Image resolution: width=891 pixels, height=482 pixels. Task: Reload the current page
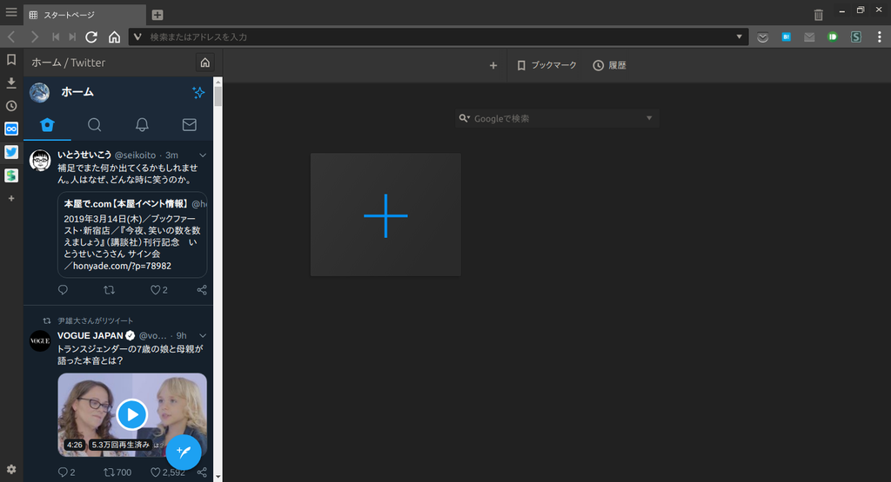pos(90,36)
